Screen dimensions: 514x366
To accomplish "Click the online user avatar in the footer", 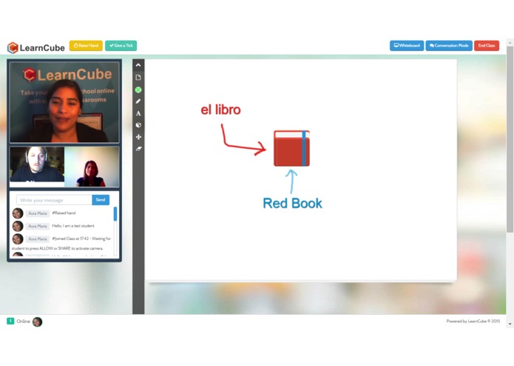I will 38,322.
